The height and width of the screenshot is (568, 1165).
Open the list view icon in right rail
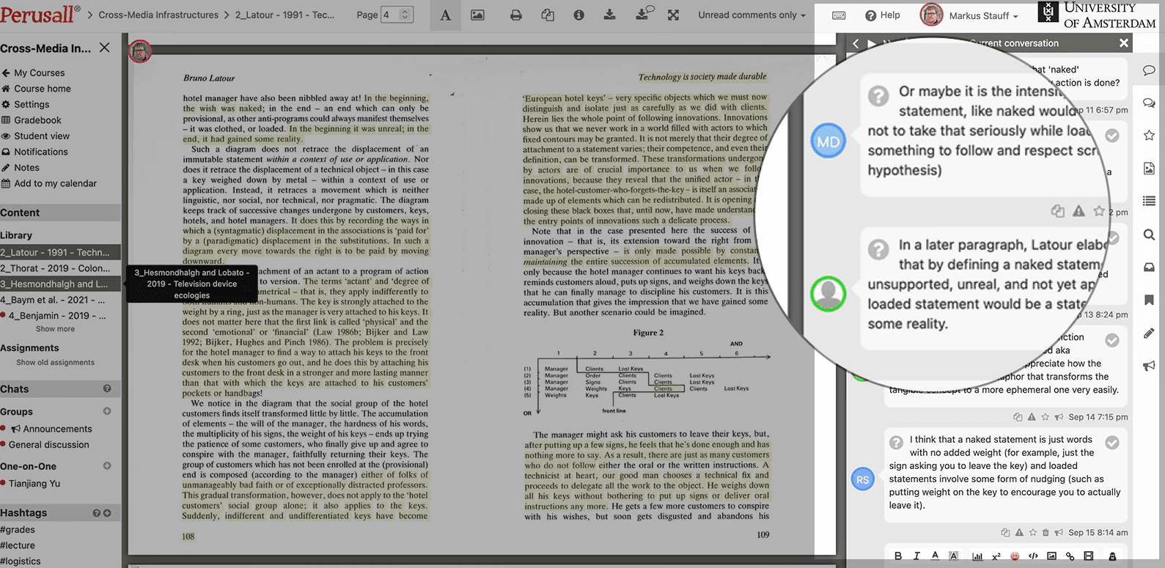point(1149,200)
